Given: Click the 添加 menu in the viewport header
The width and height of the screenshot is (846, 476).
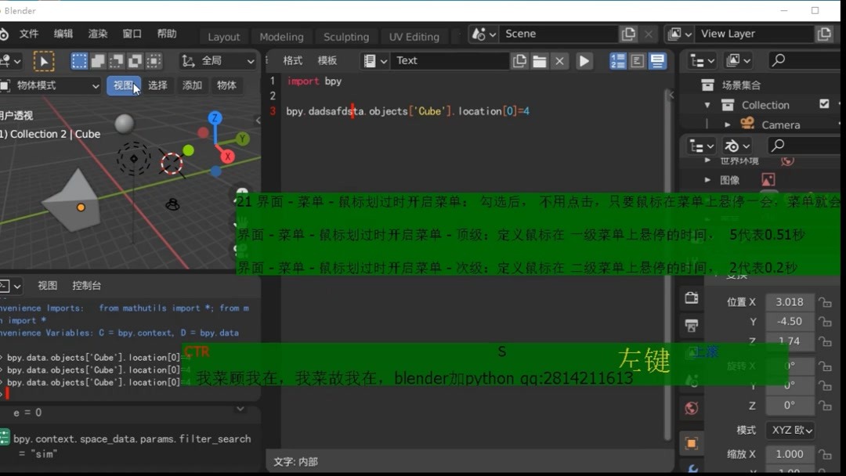Looking at the screenshot, I should pos(191,85).
